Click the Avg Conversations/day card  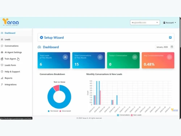(158, 60)
